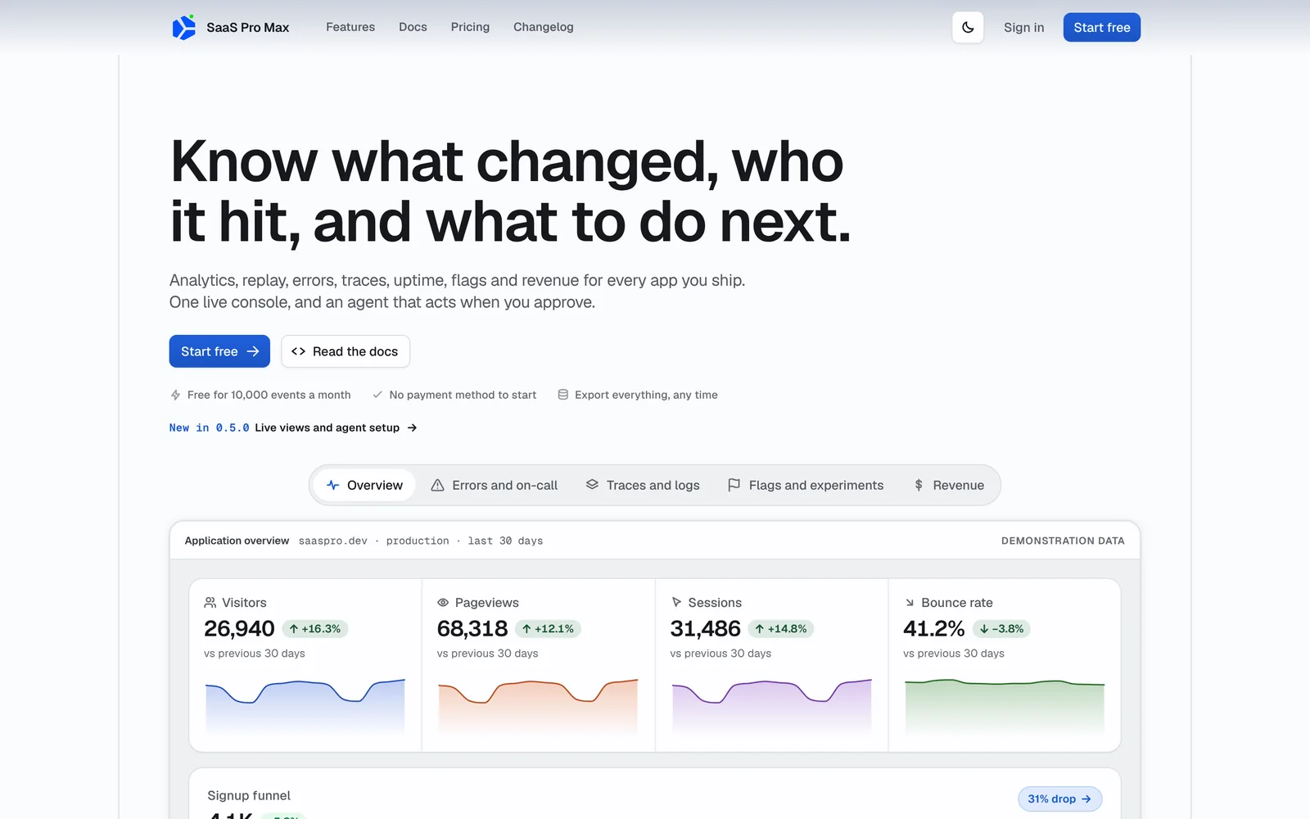
Task: Click the Pageviews +12.1% badge
Action: (x=548, y=629)
